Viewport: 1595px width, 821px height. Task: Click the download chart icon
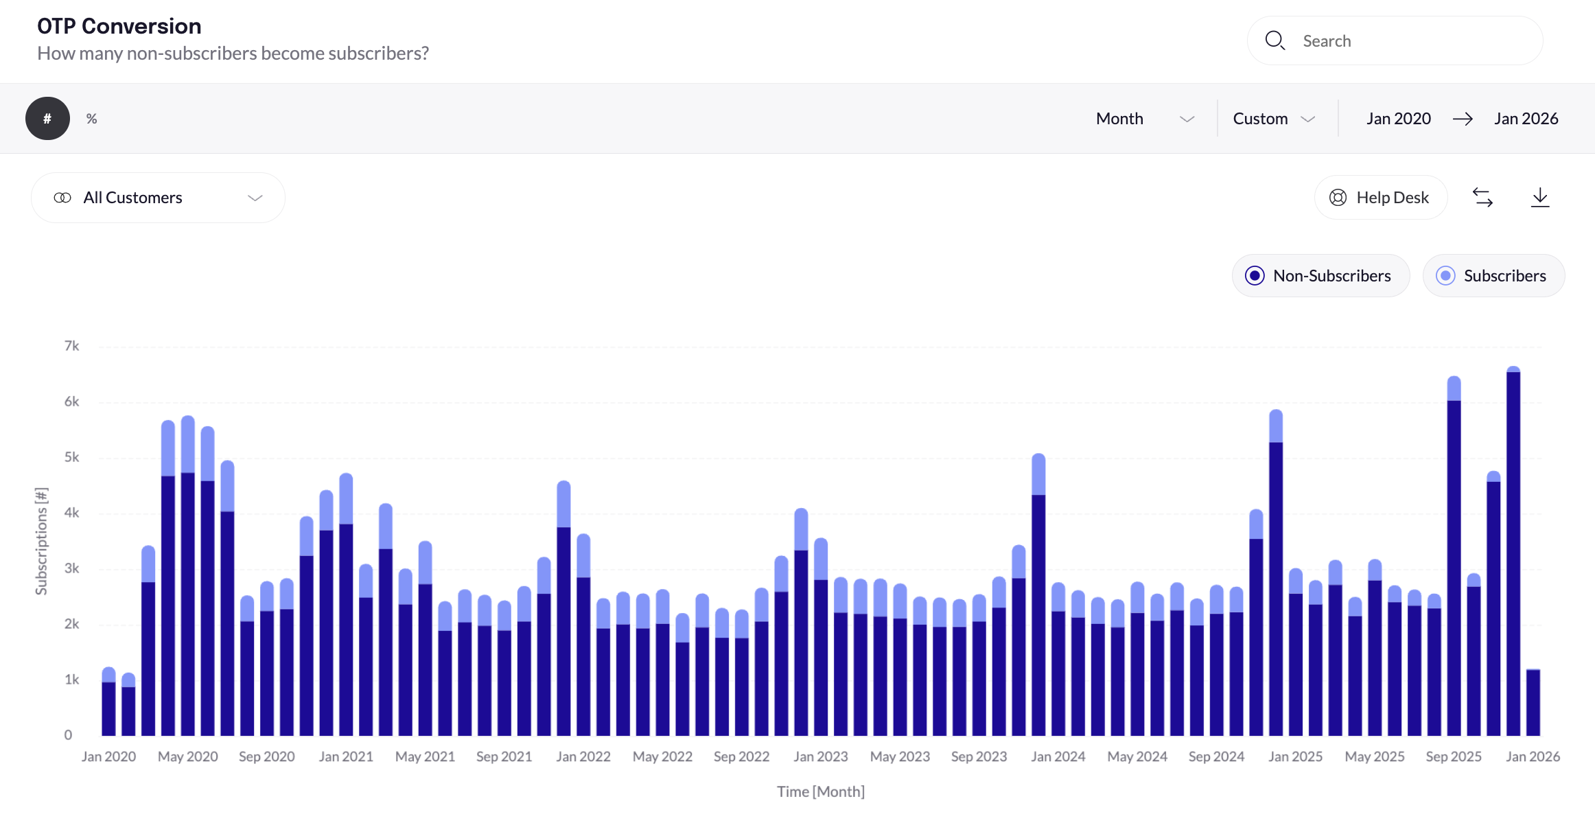coord(1540,198)
